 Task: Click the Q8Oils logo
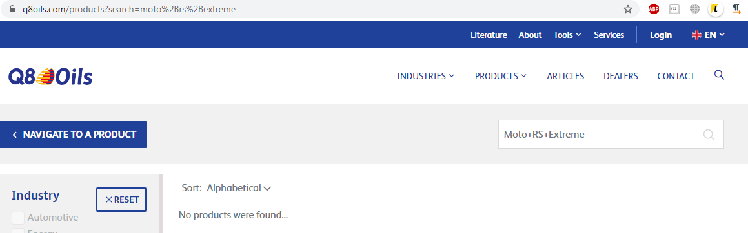[x=50, y=77]
